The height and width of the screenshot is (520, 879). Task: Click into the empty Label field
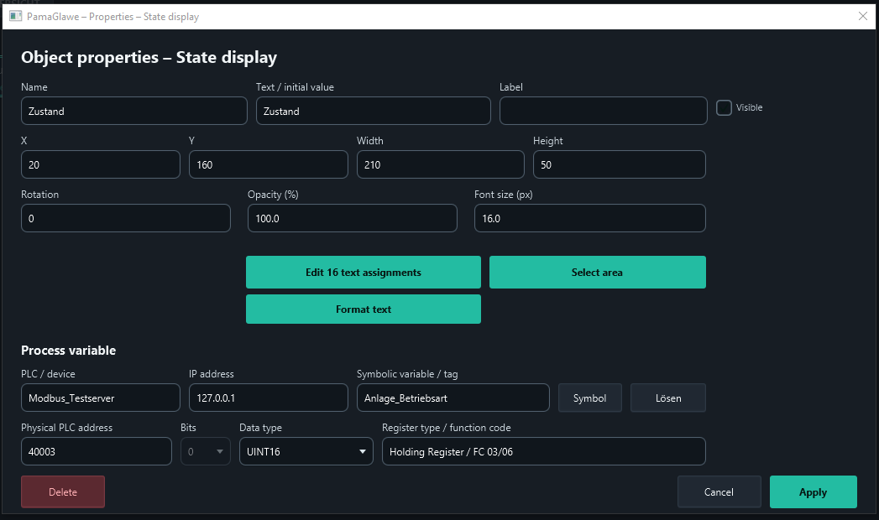[x=603, y=111]
